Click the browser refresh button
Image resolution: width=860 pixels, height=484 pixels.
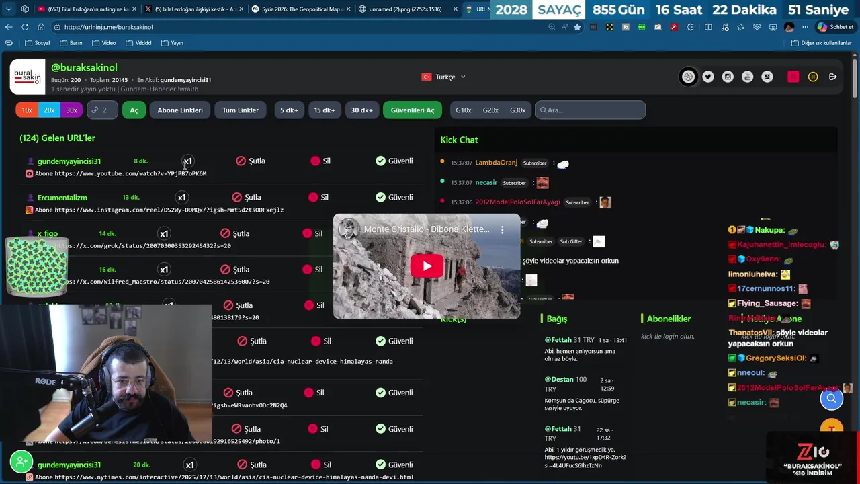(x=25, y=27)
